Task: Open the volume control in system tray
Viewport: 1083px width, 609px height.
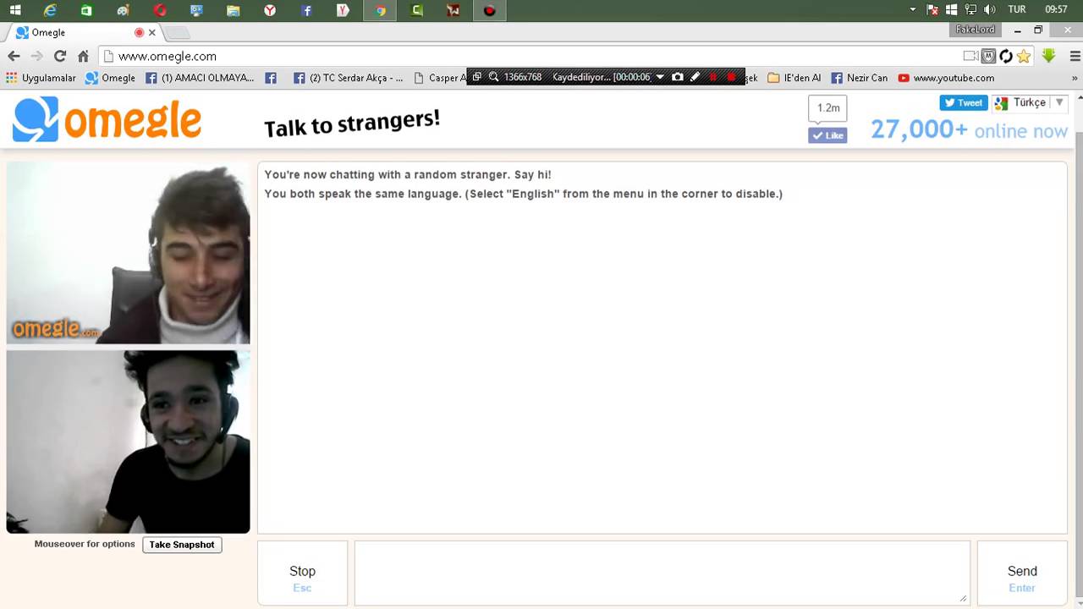Action: pos(990,10)
